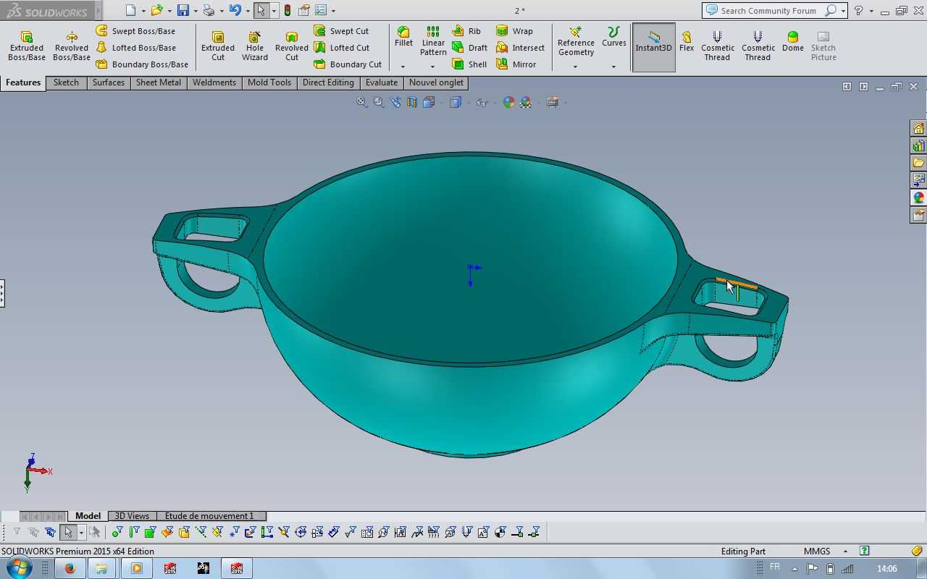Screen dimensions: 927x579
Task: Select the Extruded Cut tool
Action: click(218, 46)
